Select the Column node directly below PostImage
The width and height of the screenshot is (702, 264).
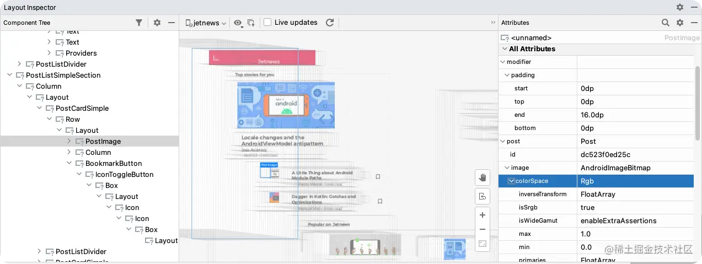(98, 152)
